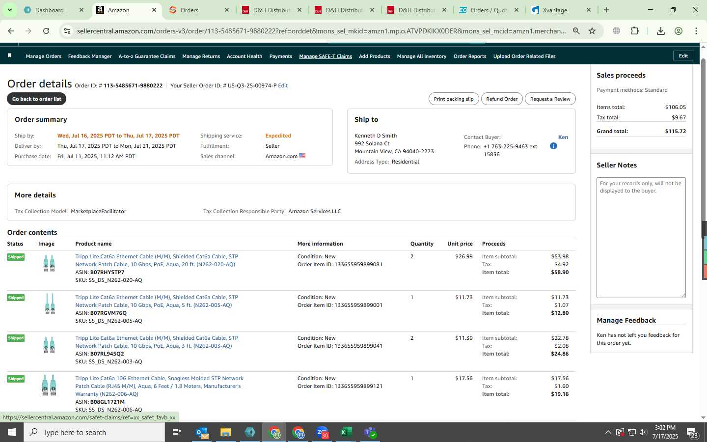Open Task View on the taskbar
Viewport: 707px width, 442px height.
[x=177, y=432]
